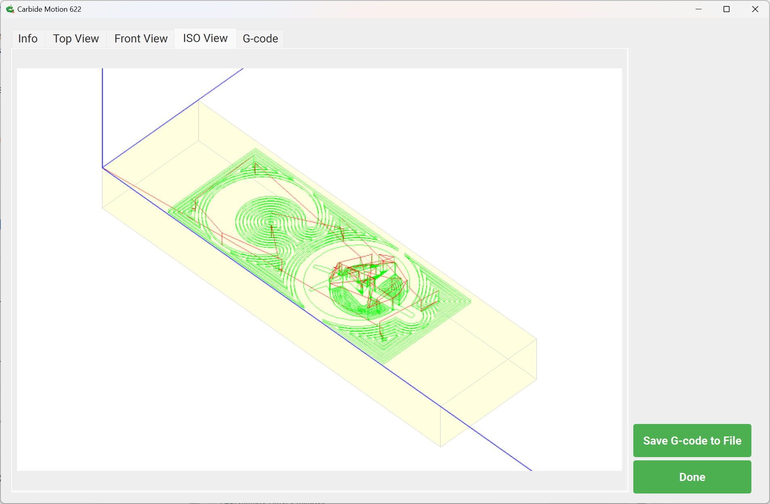Minimize the Carbide Motion window
770x504 pixels.
698,9
